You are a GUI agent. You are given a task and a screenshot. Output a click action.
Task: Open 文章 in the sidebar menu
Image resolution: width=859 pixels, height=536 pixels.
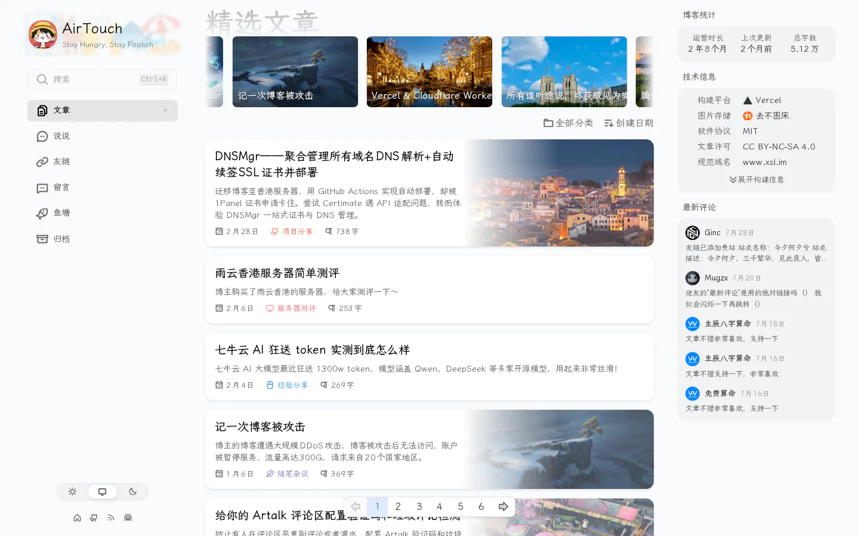tap(103, 111)
